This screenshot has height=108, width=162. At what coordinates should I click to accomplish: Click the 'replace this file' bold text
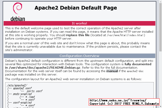[x=78, y=35]
